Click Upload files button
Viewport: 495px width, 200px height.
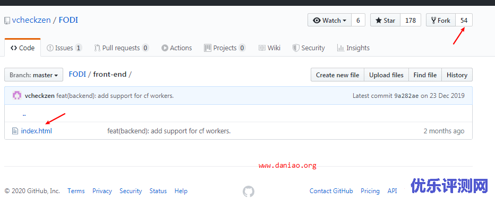(x=387, y=75)
